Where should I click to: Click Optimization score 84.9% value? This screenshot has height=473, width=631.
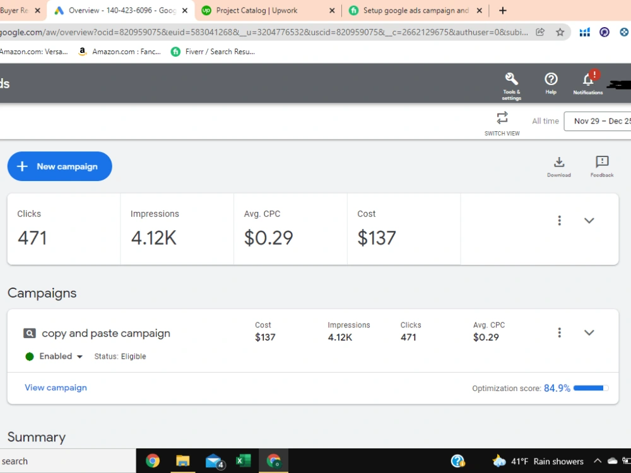[557, 388]
